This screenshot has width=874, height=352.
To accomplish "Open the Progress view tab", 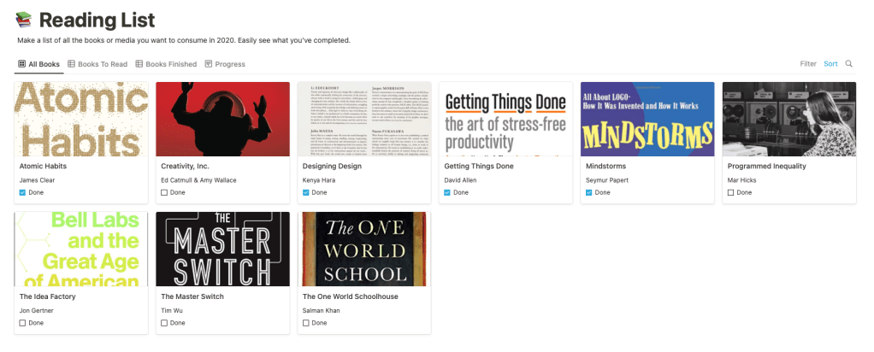I will point(230,64).
